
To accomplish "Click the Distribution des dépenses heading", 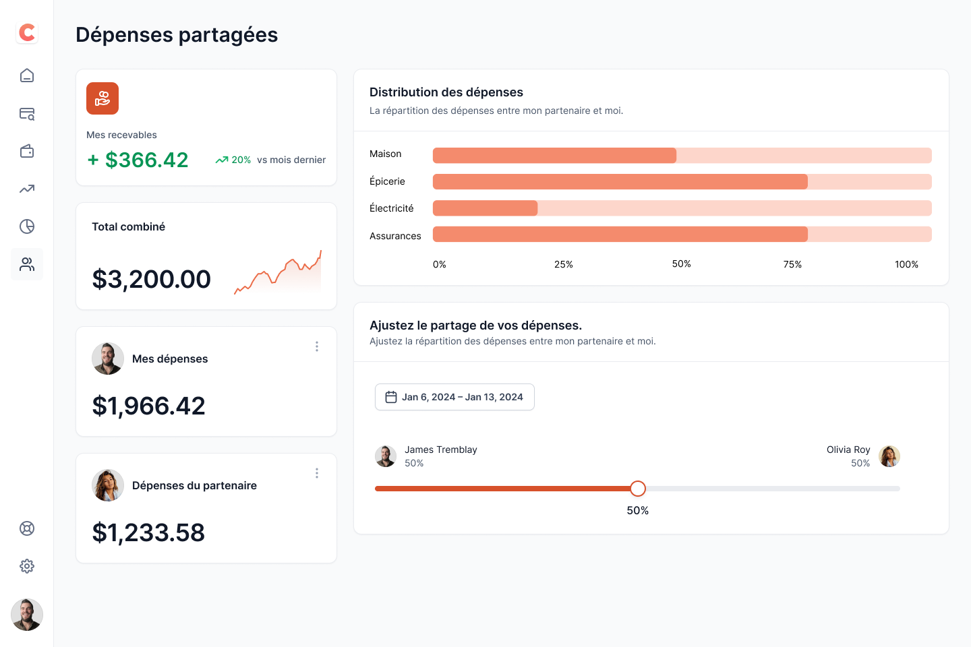I will click(x=446, y=92).
